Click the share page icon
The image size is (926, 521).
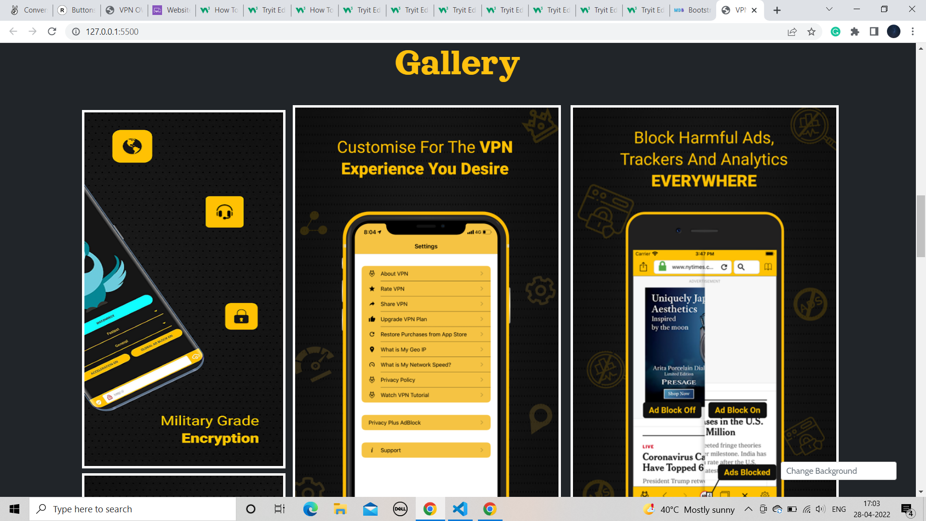click(x=792, y=32)
